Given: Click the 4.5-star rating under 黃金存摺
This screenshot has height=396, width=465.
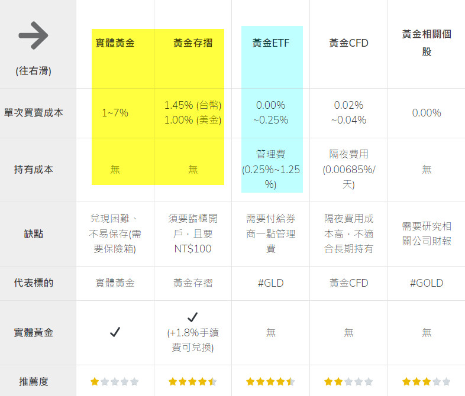Looking at the screenshot, I should pos(192,382).
